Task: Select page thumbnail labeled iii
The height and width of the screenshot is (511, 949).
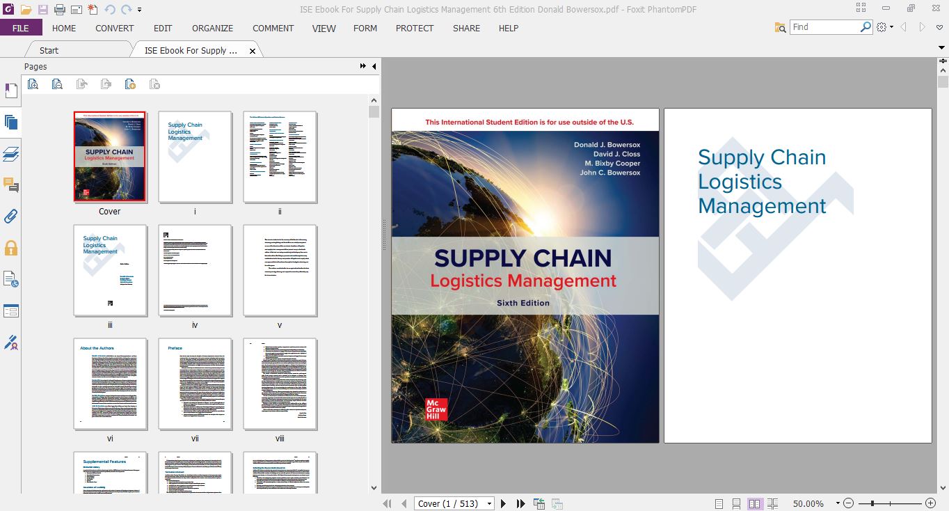Action: click(110, 270)
